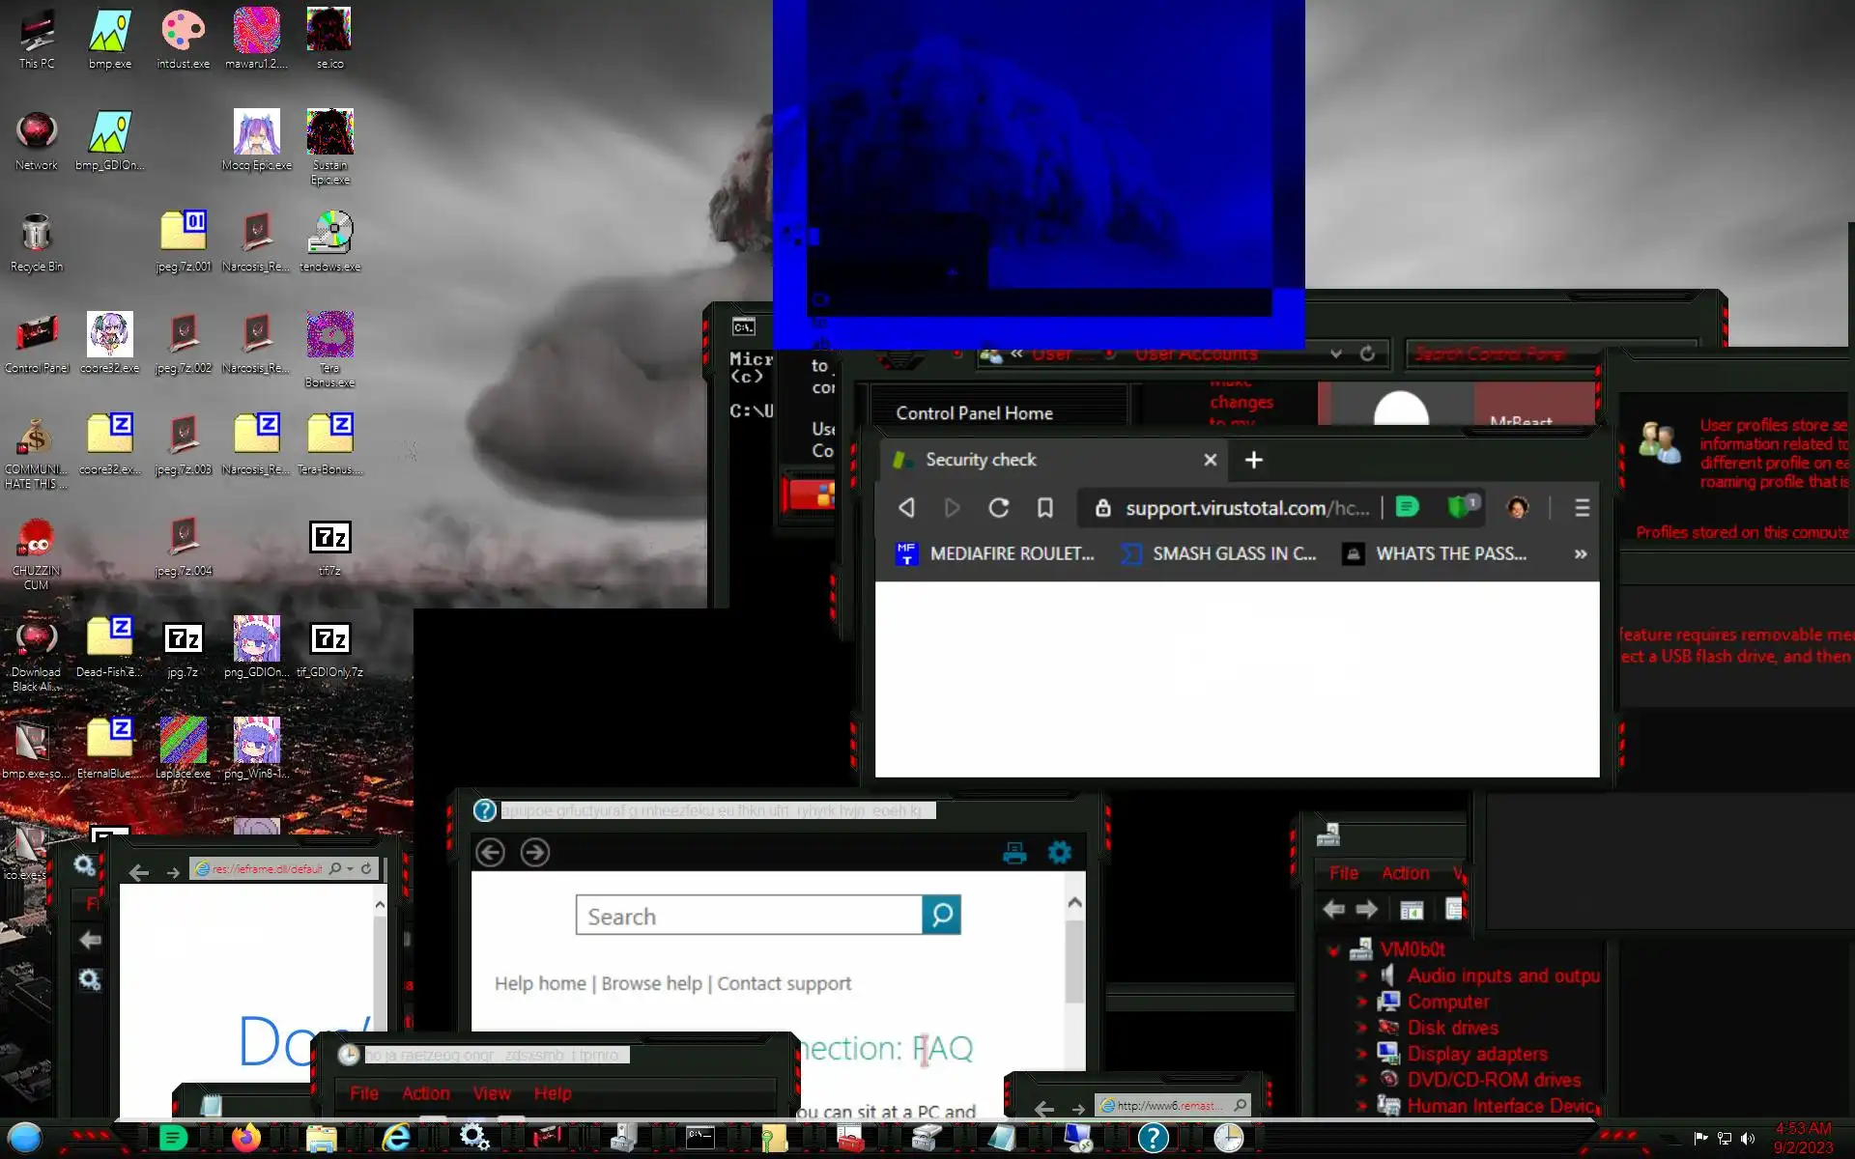Open new browser tab with plus
The height and width of the screenshot is (1159, 1855).
(1253, 460)
